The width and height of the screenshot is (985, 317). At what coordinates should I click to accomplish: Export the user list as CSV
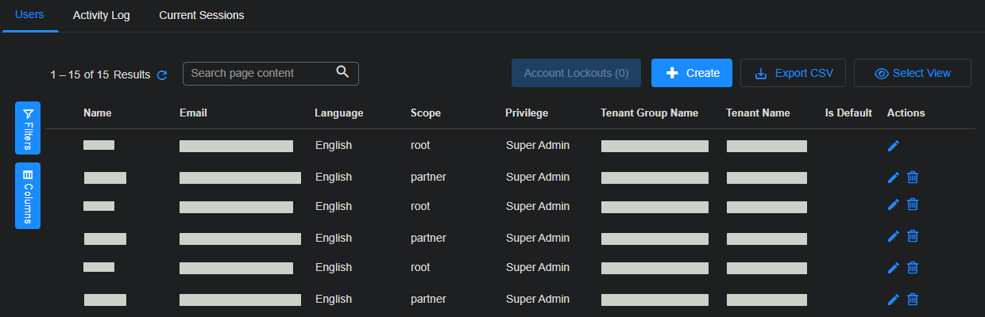pyautogui.click(x=792, y=73)
